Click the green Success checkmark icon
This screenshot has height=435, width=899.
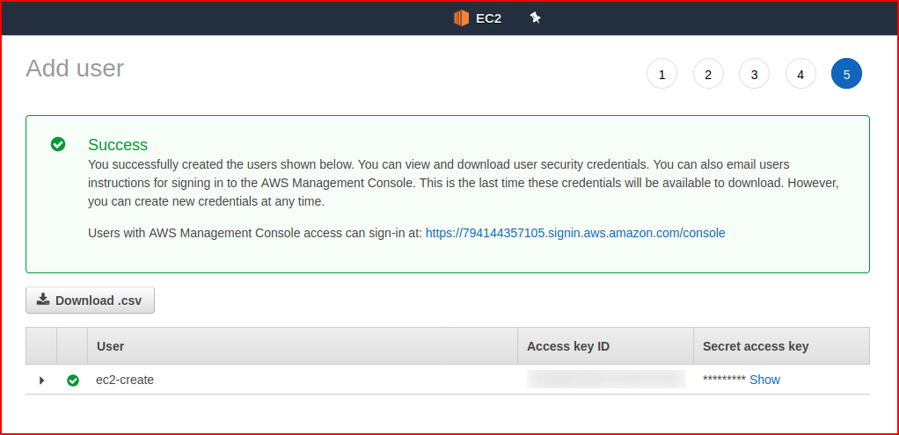pos(58,144)
